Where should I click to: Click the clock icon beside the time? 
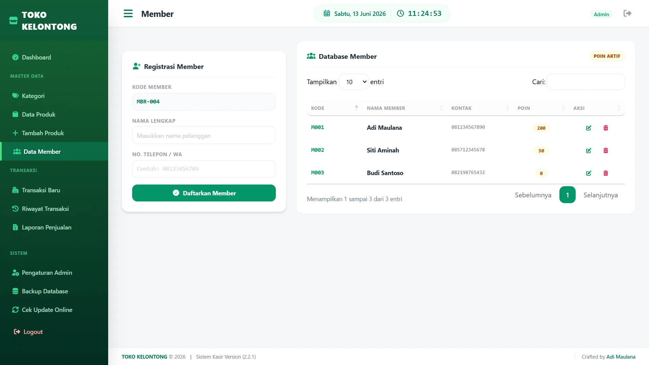click(x=400, y=14)
